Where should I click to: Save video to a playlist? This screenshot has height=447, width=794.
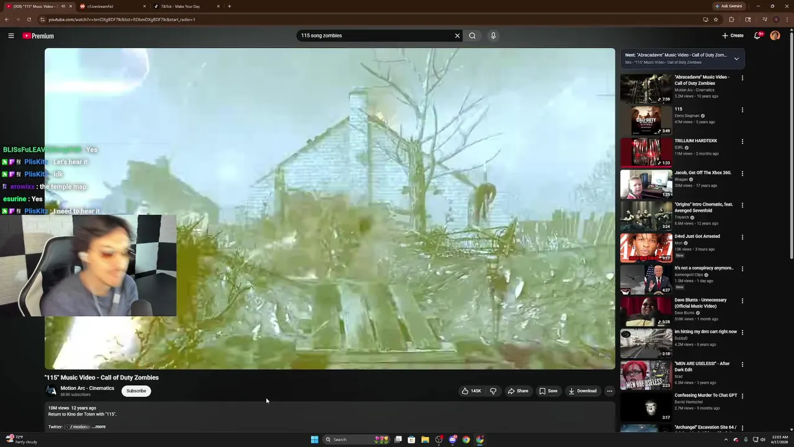coord(548,391)
